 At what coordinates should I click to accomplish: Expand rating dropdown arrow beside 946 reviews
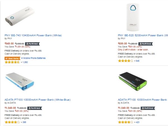tap(135, 60)
